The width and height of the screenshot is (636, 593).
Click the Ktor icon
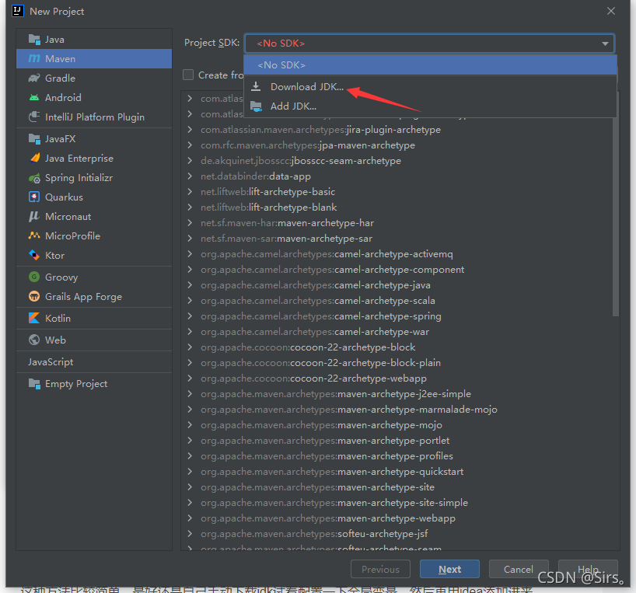[x=34, y=256]
